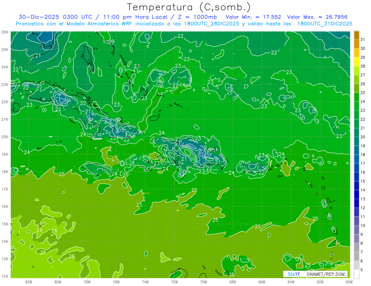
Task: Select the 'Valor Min. = 17.552' value
Action: coord(254,17)
